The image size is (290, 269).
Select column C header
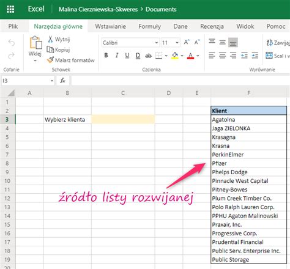[123, 93]
